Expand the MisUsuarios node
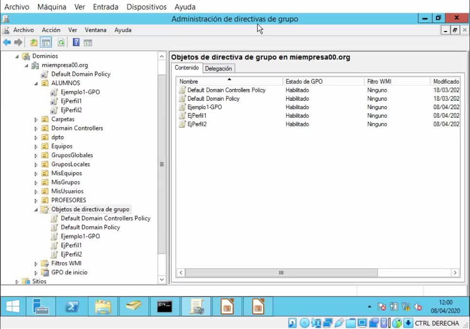 [x=36, y=192]
